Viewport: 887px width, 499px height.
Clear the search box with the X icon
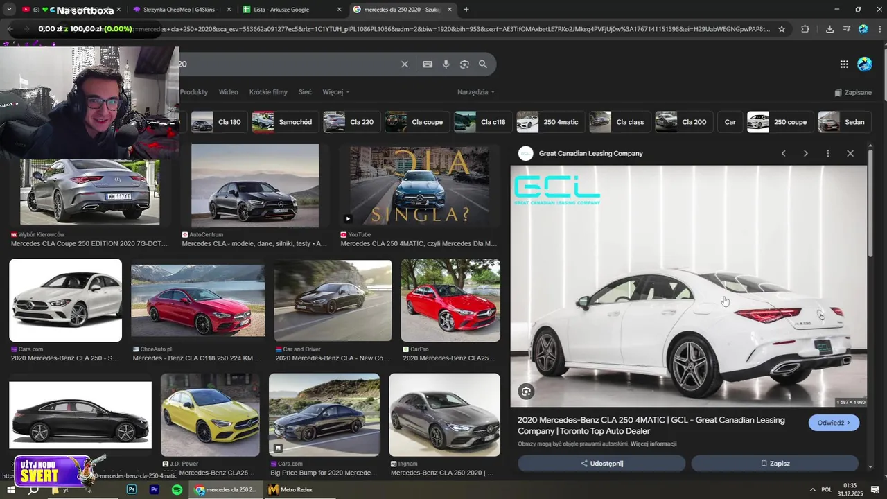tap(405, 64)
